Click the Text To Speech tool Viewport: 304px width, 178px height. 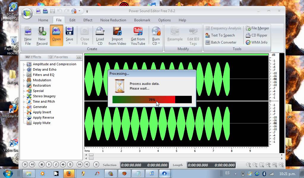tap(220, 35)
